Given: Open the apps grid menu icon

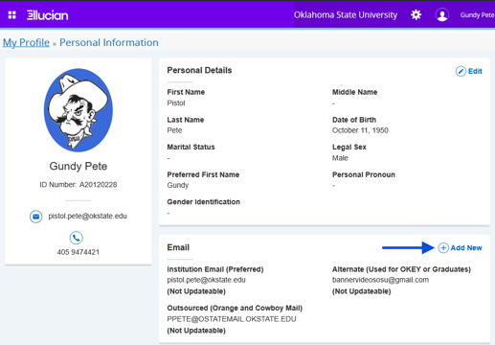Looking at the screenshot, I should 11,15.
